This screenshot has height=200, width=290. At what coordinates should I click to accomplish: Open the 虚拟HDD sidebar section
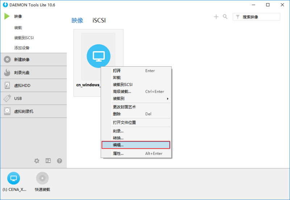(x=33, y=86)
